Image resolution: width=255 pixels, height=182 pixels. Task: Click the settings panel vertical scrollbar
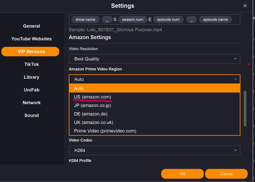coord(245,108)
